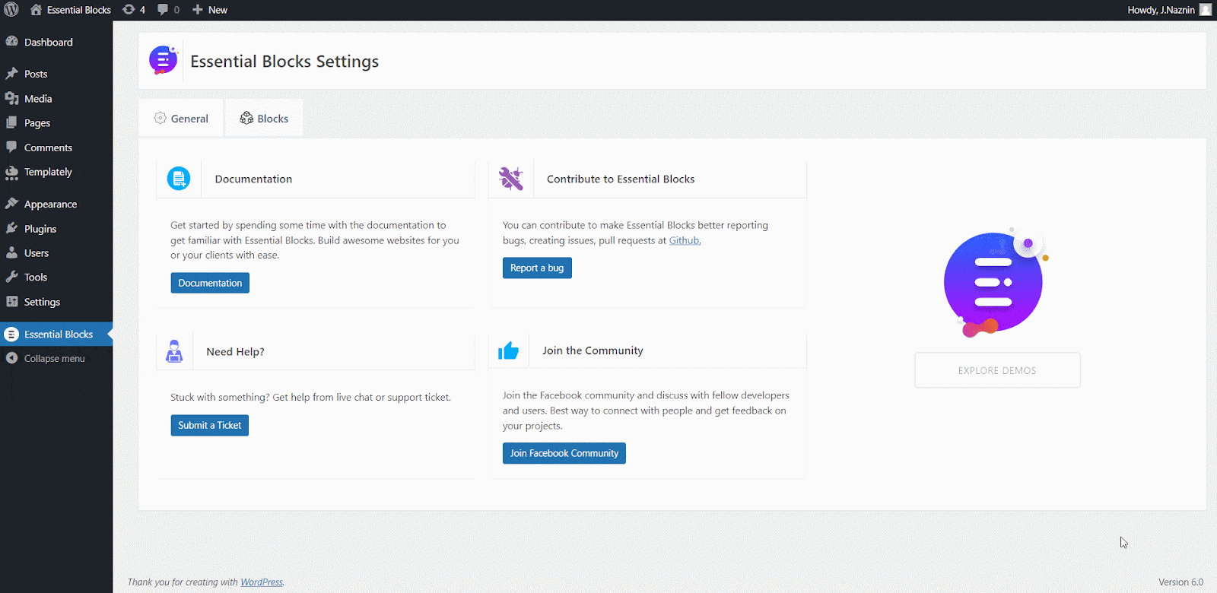Viewport: 1217px width, 593px height.
Task: Click the Documentation card icon
Action: pyautogui.click(x=179, y=179)
